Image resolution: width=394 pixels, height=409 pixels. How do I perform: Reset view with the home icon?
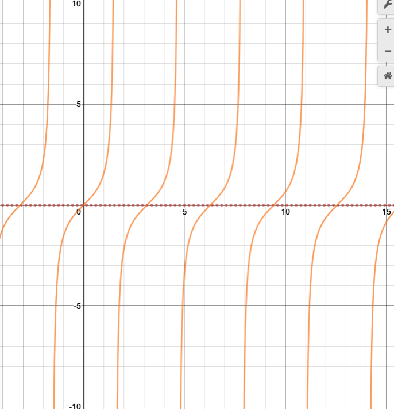click(387, 76)
